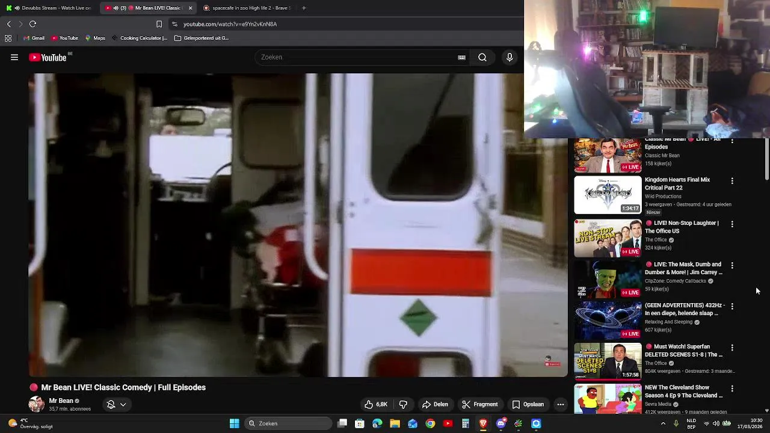Open the YouTube hamburger guide menu
This screenshot has height=433, width=770.
(14, 57)
